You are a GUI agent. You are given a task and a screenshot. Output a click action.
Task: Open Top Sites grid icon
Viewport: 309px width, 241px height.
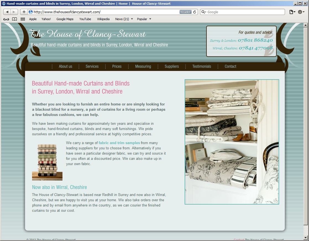23,19
